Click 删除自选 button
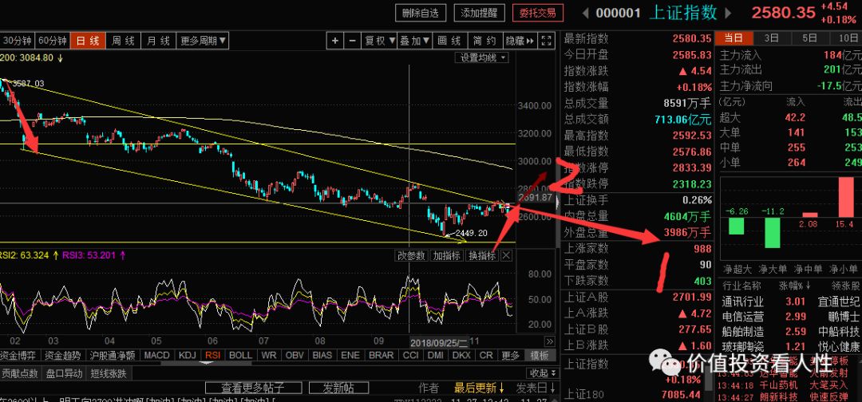This screenshot has height=402, width=862. pos(420,14)
